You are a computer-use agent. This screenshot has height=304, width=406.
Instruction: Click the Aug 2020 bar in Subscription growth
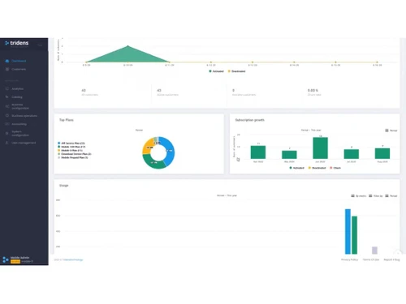click(382, 153)
